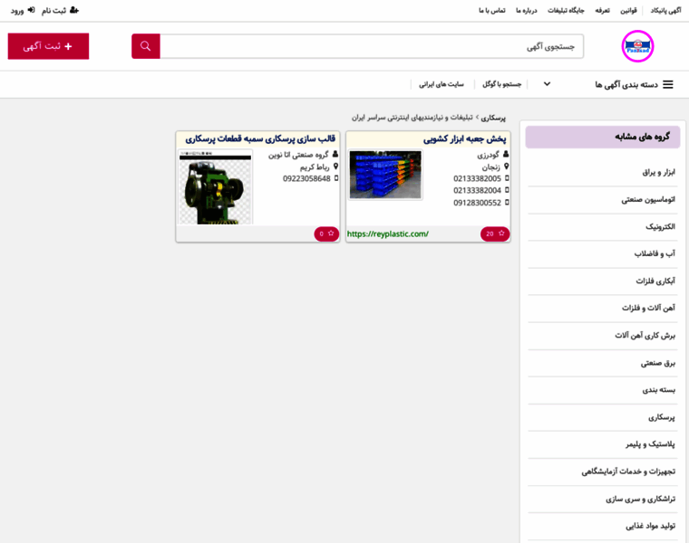Click the star badge showing 0
This screenshot has height=543, width=689.
(326, 233)
